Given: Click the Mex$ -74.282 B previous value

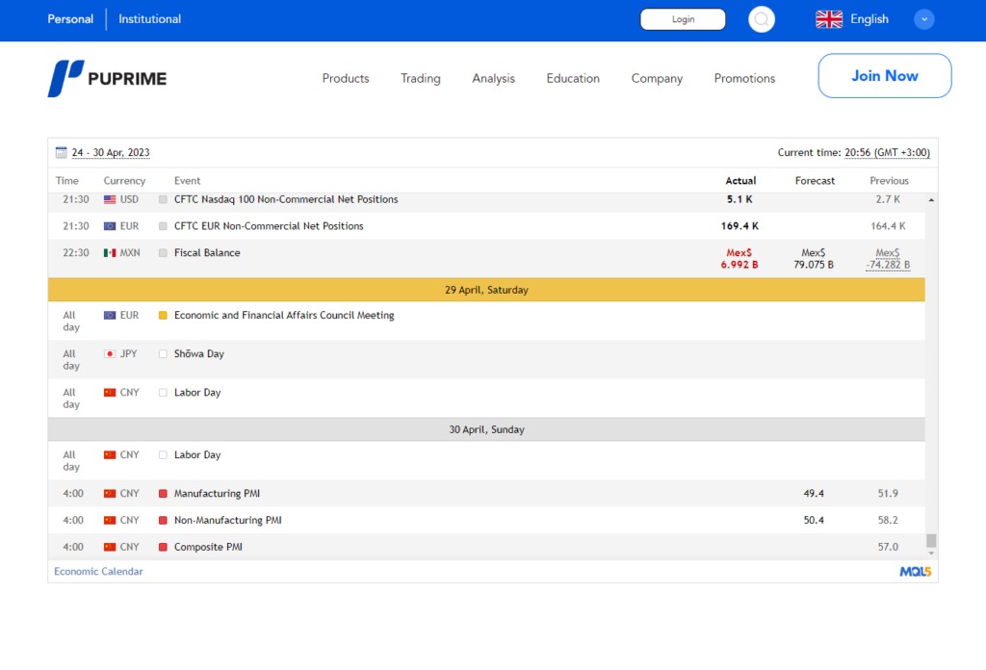Looking at the screenshot, I should click(887, 259).
